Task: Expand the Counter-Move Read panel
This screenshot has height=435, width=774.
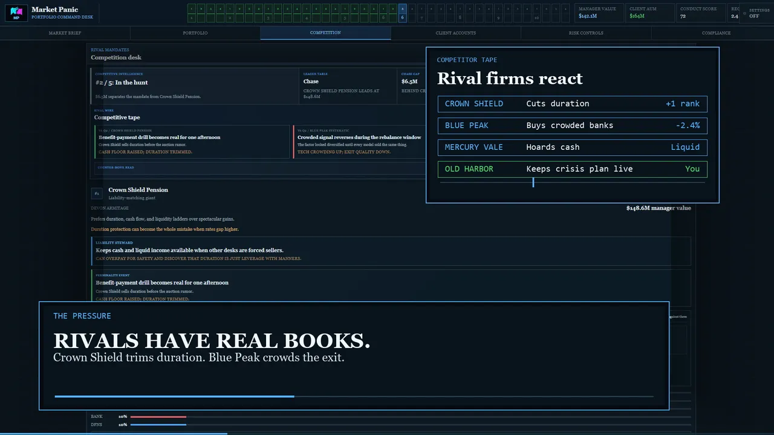Action: pyautogui.click(x=260, y=168)
